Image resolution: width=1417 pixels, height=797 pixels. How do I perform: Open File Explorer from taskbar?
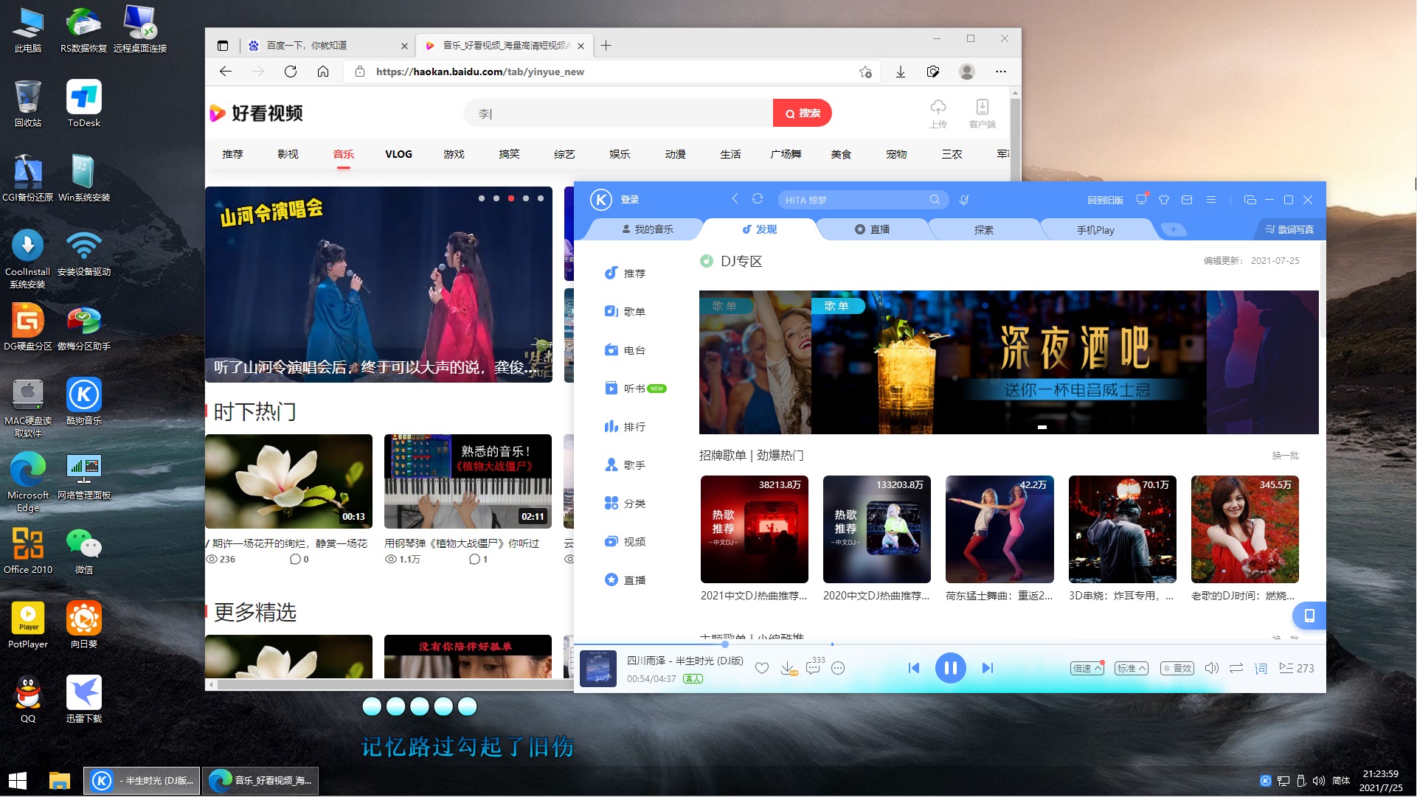(59, 780)
